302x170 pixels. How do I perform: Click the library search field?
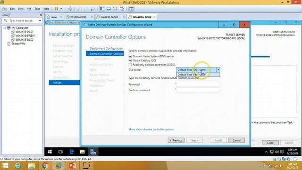22,21
